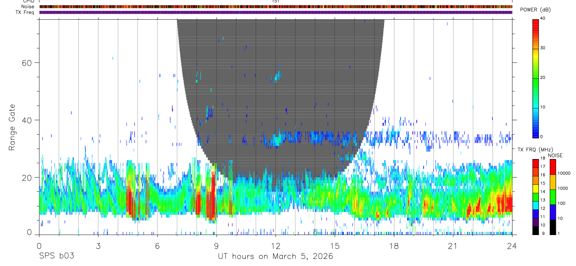
Task: Click the 10 tick on the POWER colorbar
Action: (x=543, y=107)
